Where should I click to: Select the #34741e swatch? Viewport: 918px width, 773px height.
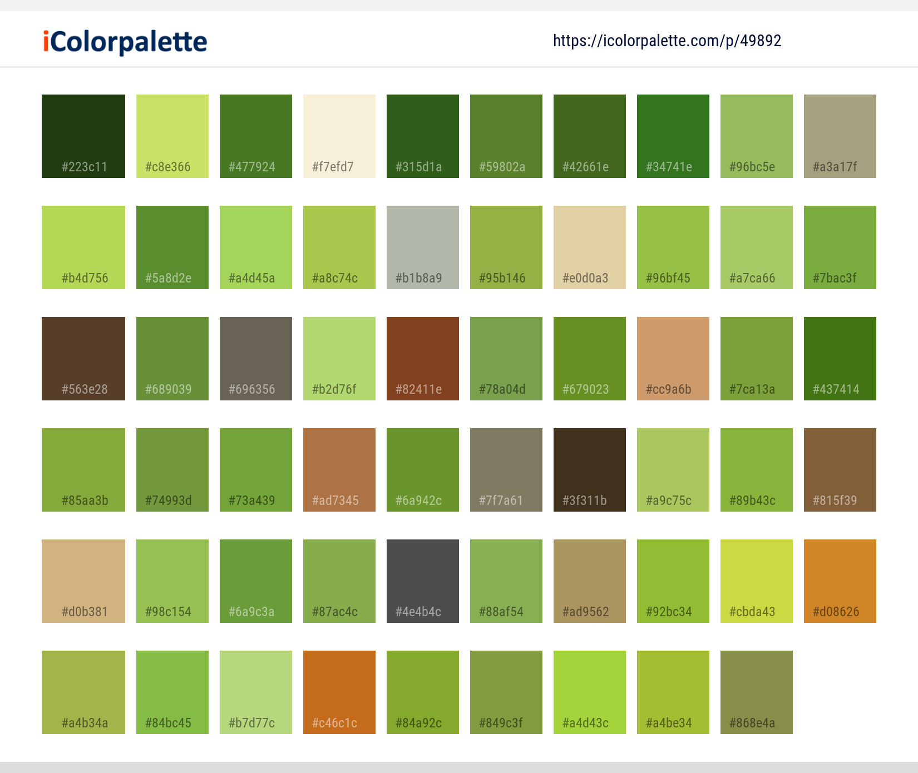(673, 136)
